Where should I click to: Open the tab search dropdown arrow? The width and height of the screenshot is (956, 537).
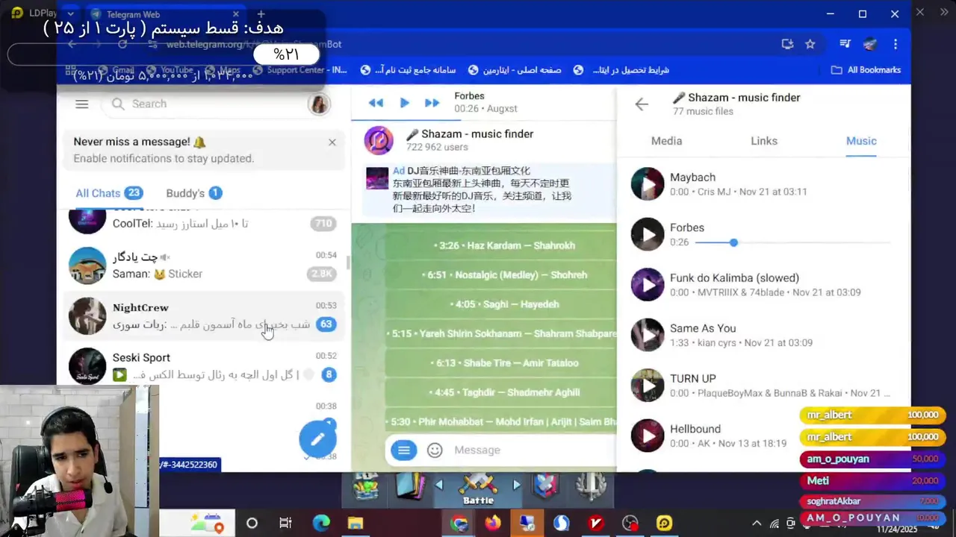point(71,14)
